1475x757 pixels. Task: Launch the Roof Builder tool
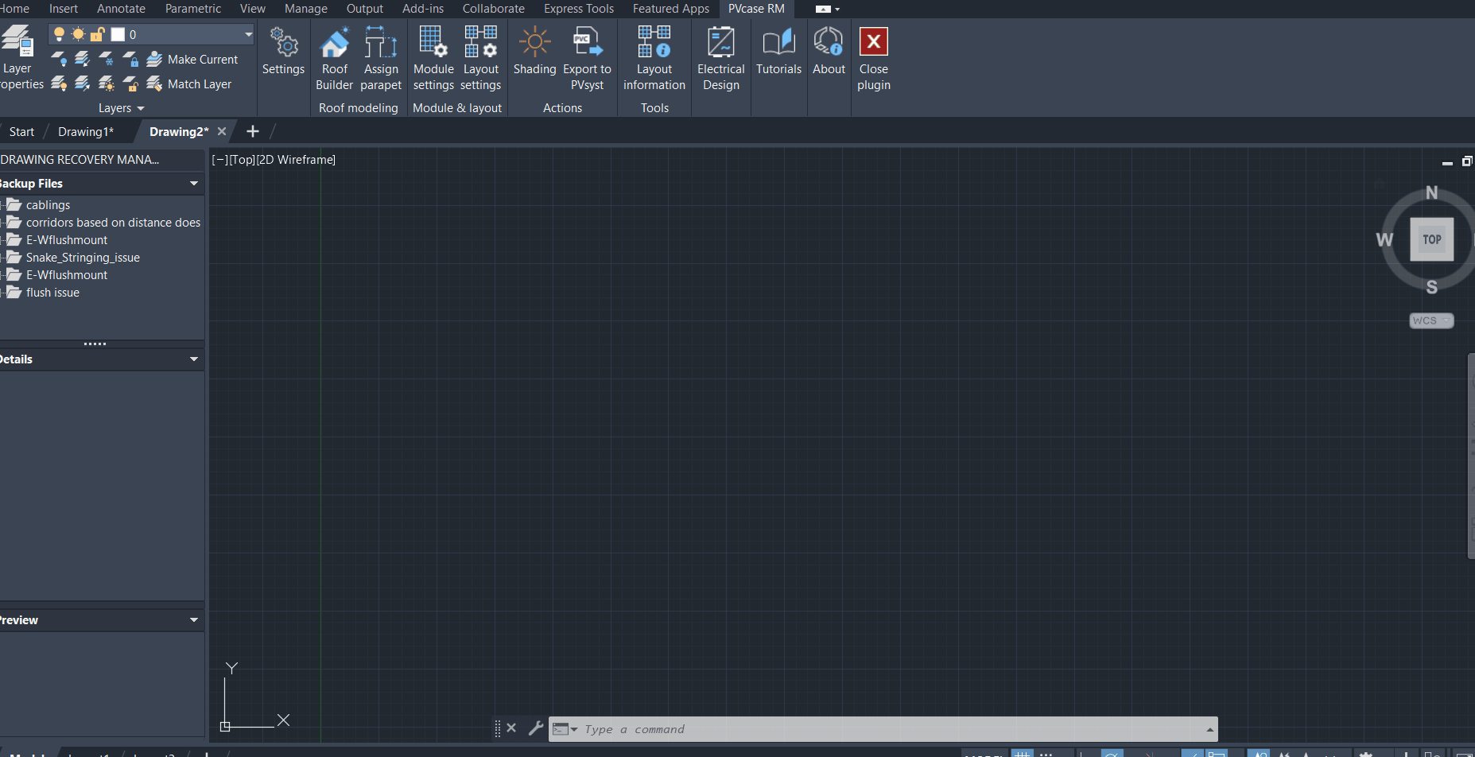coord(335,58)
